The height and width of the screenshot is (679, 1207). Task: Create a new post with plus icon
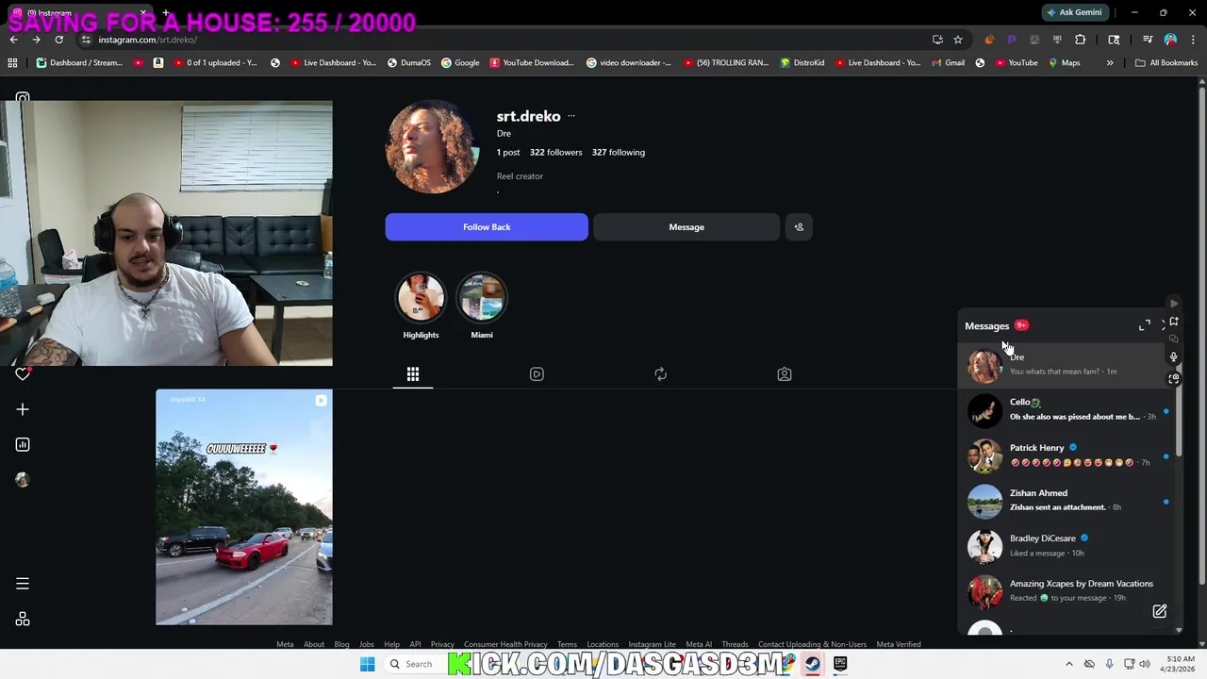[x=23, y=409]
